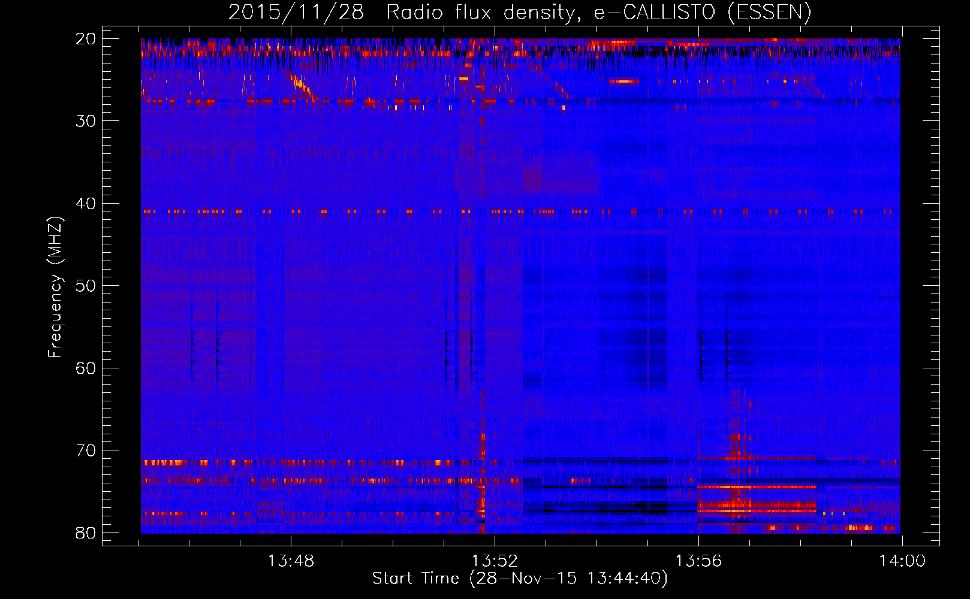Click the plot title 'Radio flux density, e-CALLISTO (ESSEN)'

pyautogui.click(x=598, y=12)
